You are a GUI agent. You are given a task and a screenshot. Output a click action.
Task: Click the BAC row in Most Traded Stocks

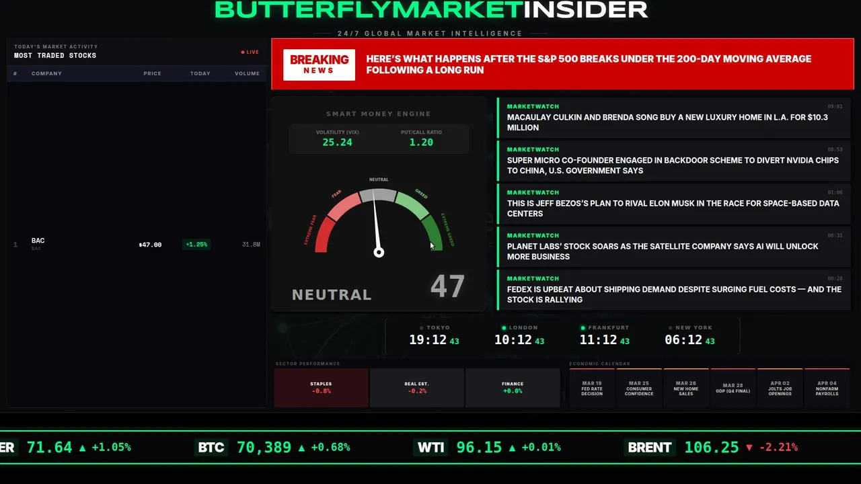[x=137, y=244]
